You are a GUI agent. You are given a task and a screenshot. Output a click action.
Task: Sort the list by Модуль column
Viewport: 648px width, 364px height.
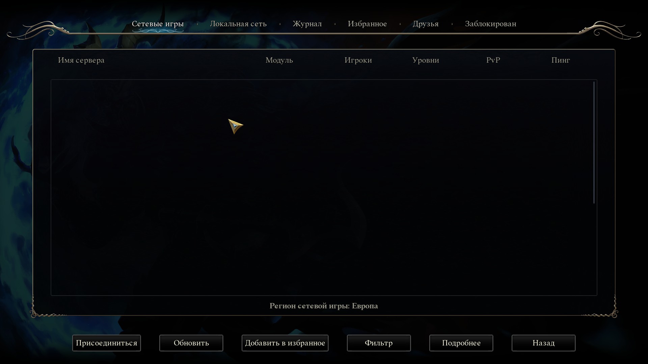click(x=279, y=60)
